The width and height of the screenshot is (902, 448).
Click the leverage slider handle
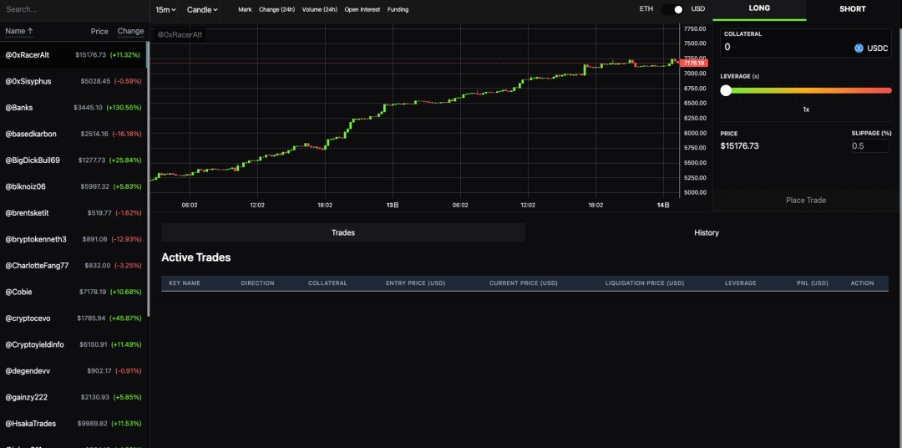pyautogui.click(x=726, y=90)
